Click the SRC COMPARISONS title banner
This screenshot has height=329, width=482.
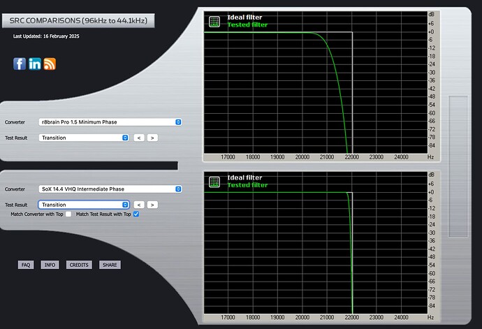click(x=78, y=20)
